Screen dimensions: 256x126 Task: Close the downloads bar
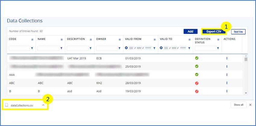point(250,105)
